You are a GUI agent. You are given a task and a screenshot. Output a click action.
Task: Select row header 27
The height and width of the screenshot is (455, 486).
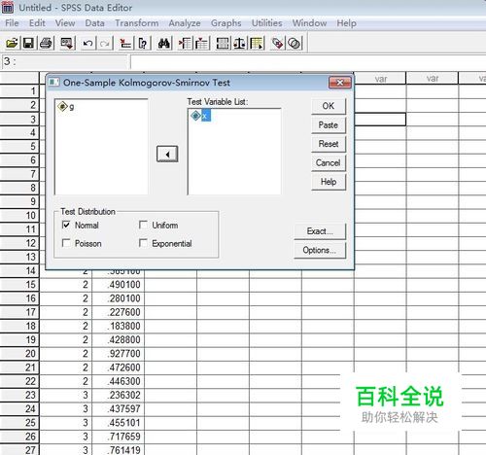click(19, 450)
